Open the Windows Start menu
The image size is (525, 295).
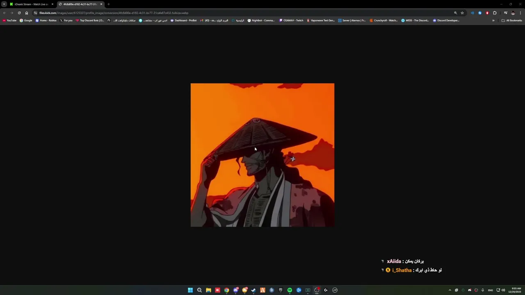pos(190,290)
